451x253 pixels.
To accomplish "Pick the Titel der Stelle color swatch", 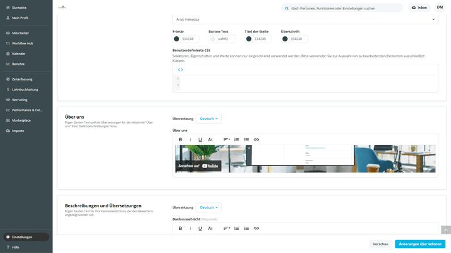I will point(249,39).
